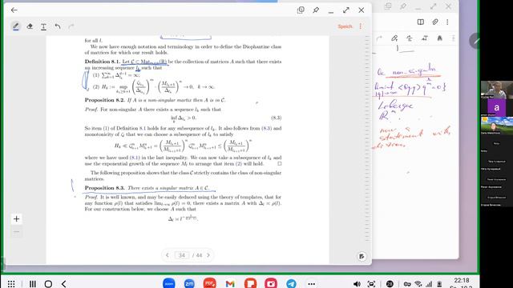Screen dimensions: 513x288
Task: Click the page number field showing 34
Action: 182,255
